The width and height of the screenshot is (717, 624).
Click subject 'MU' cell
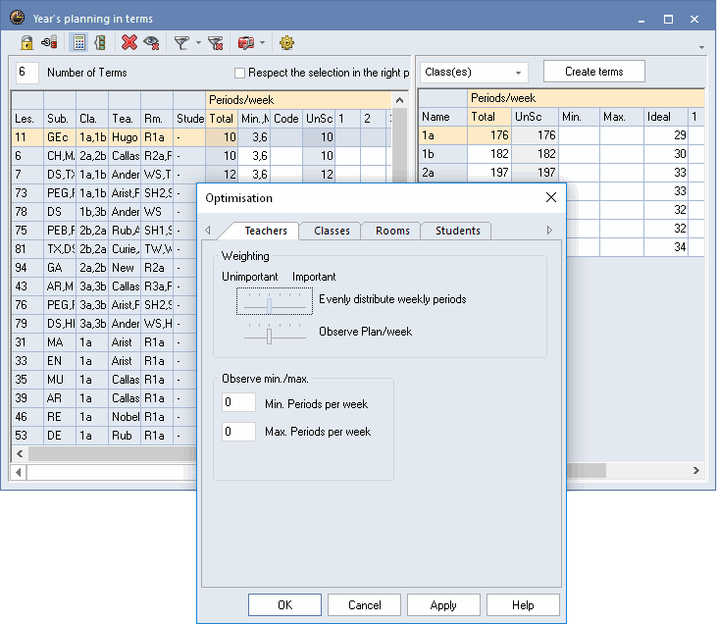point(60,380)
